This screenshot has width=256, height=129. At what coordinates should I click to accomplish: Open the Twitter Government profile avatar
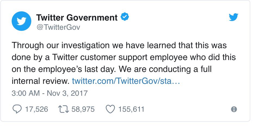21,21
